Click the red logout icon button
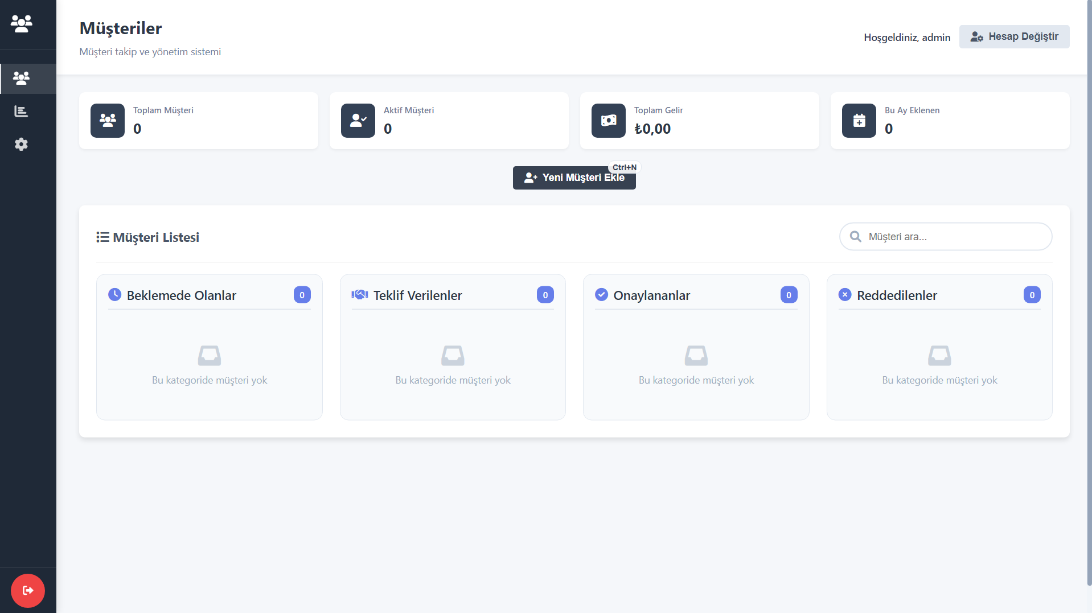 [27, 590]
